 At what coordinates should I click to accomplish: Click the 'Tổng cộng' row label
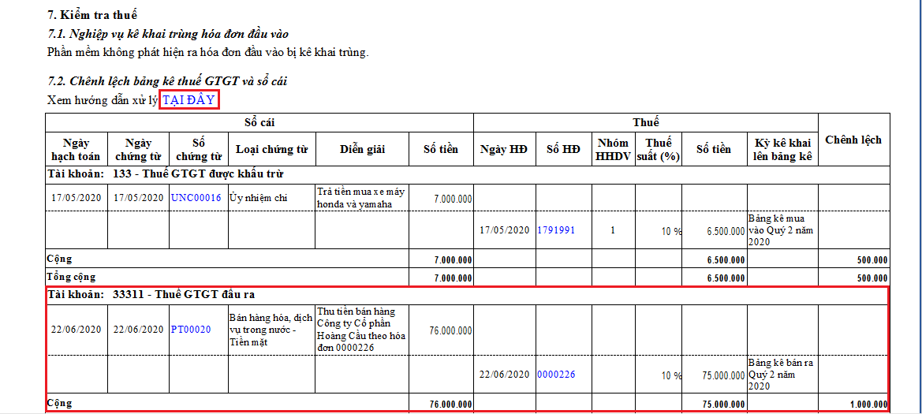[71, 276]
